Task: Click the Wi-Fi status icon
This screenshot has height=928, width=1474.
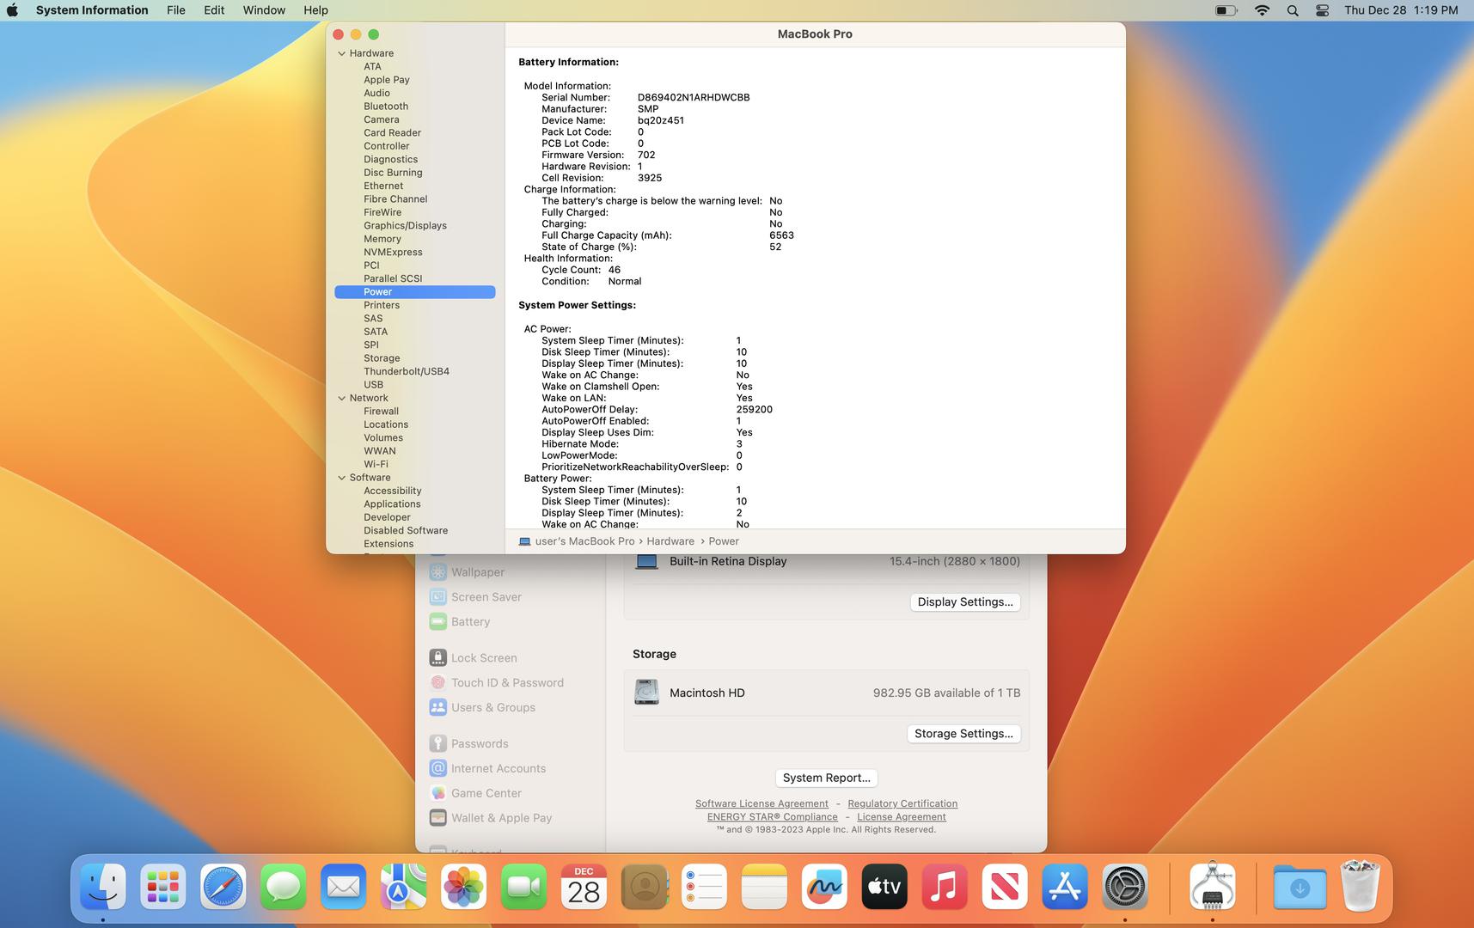Action: point(1262,10)
